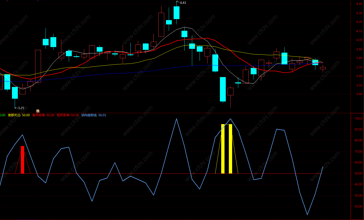The image size is (364, 220).
Task: Click the cyan candlestick at the 4.43 high
Action: click(x=176, y=13)
